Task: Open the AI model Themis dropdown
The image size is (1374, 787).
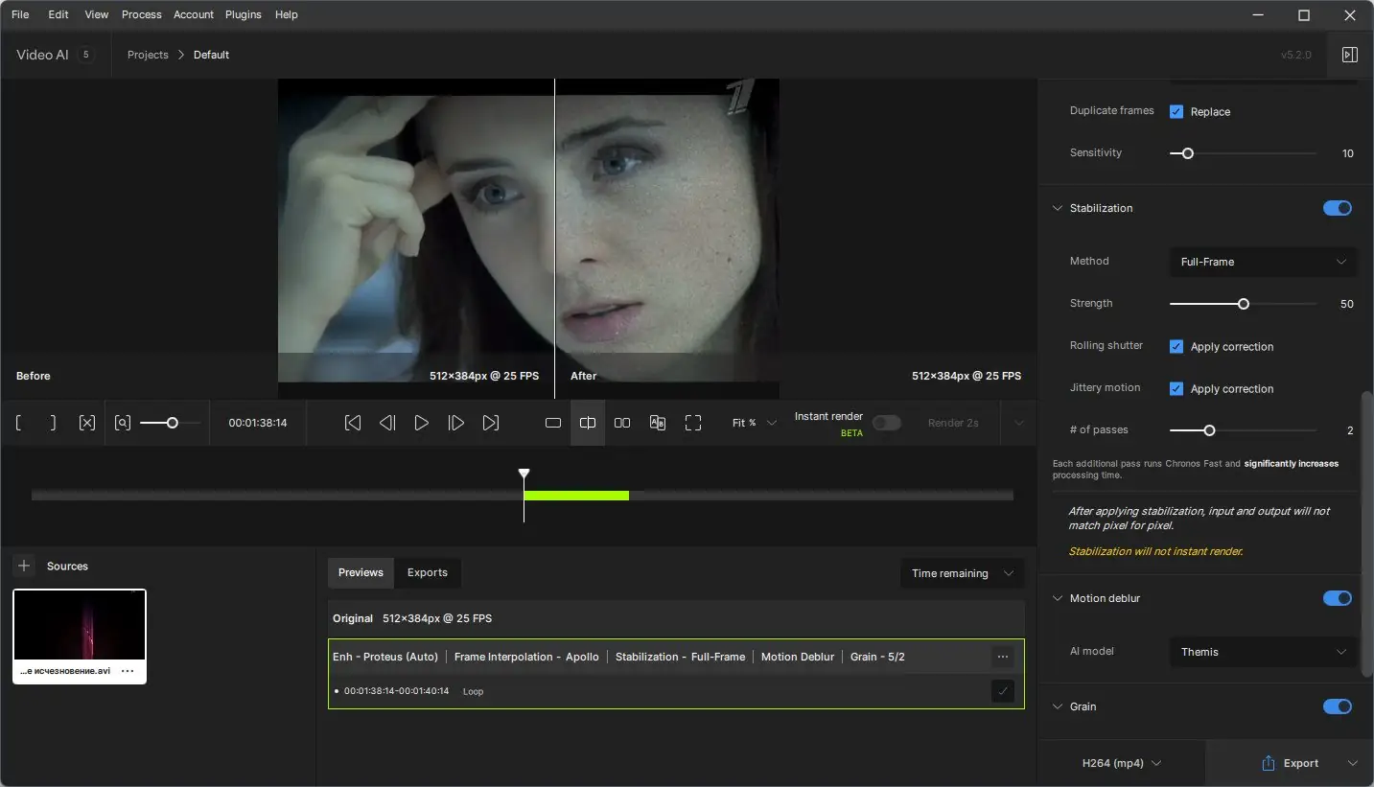Action: (x=1263, y=652)
